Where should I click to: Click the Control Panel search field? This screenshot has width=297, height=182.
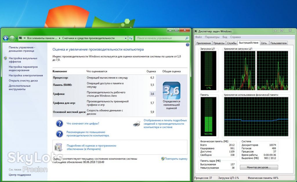click(162, 38)
